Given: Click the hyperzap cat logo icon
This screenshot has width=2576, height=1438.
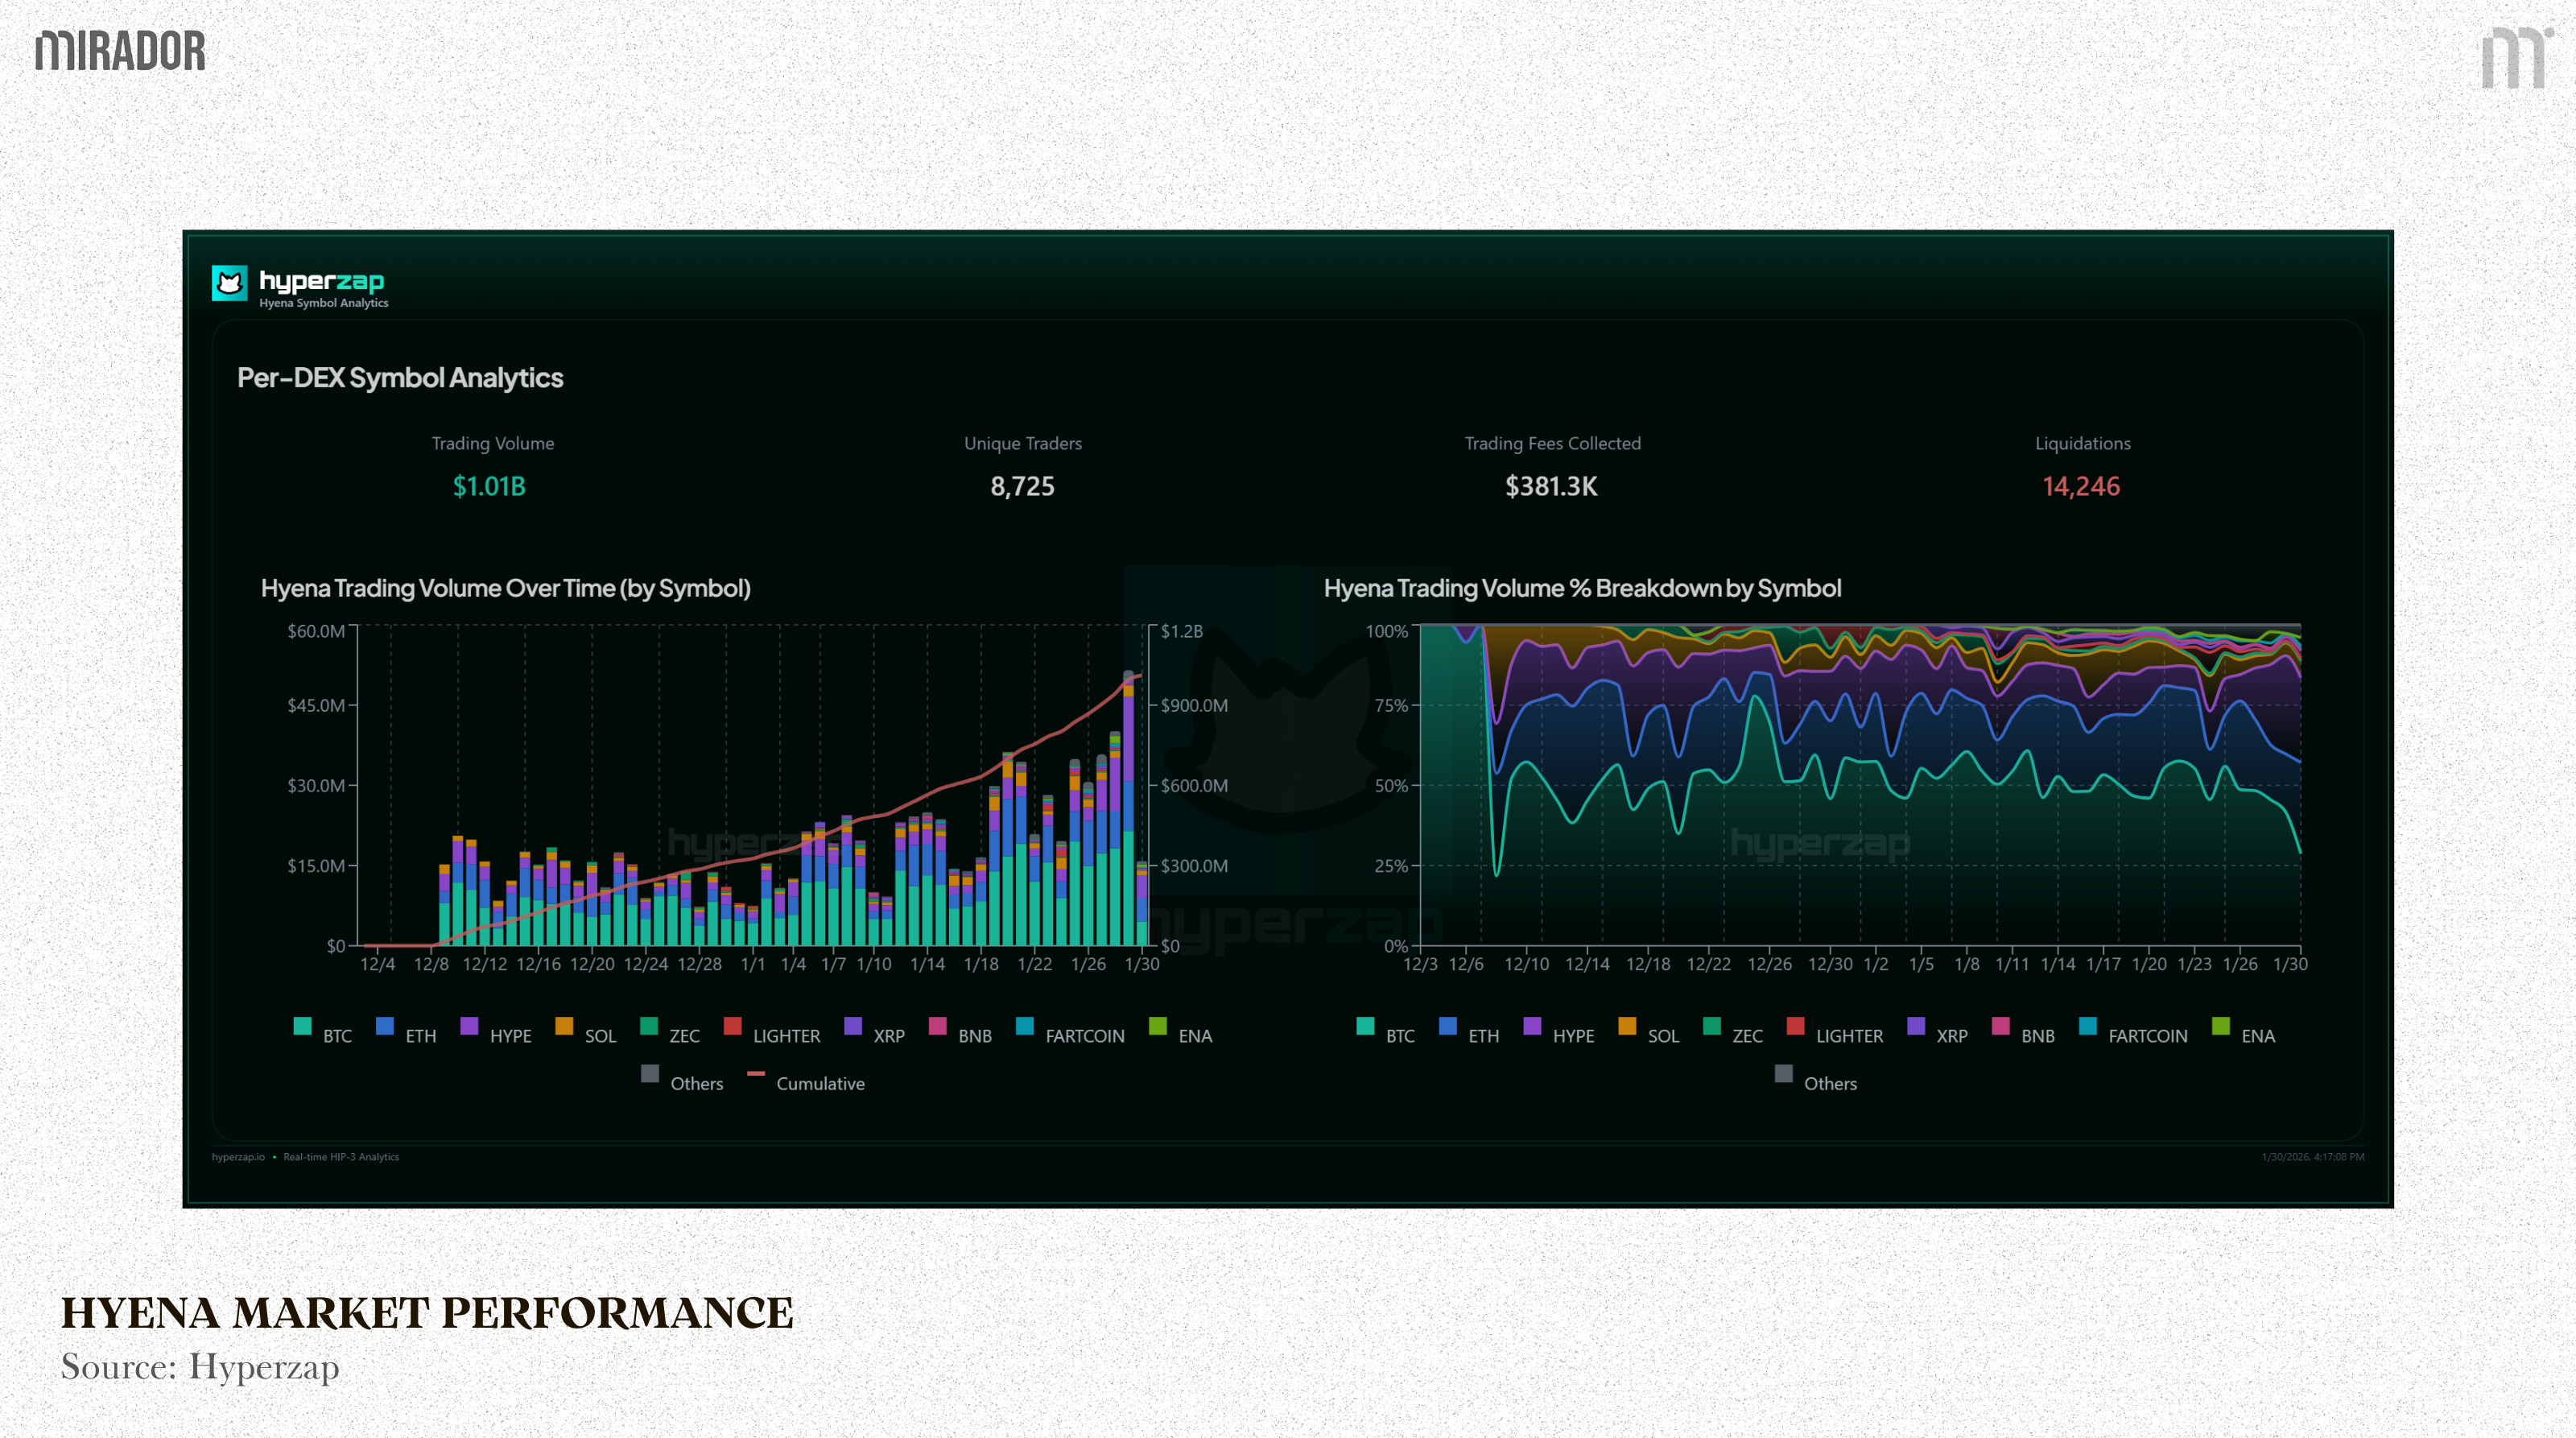Looking at the screenshot, I should coord(229,283).
